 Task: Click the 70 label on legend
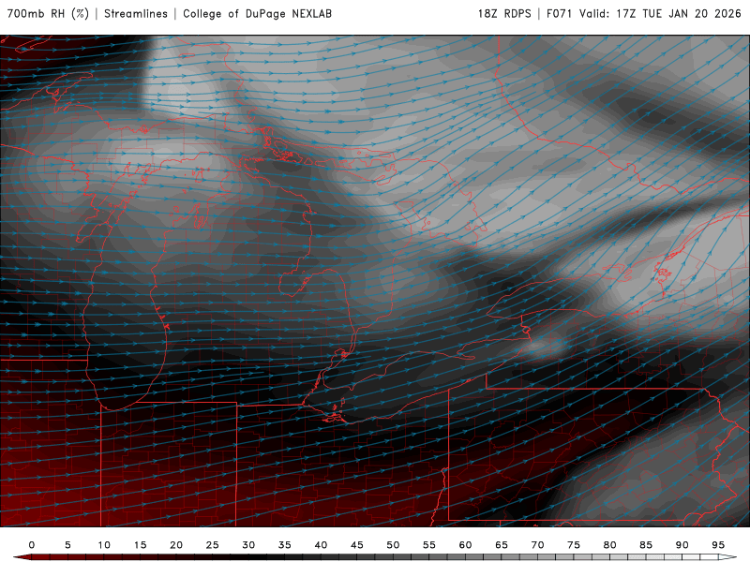[537, 545]
